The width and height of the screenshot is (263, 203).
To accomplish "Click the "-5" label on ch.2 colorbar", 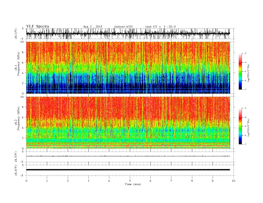I will [245, 126].
